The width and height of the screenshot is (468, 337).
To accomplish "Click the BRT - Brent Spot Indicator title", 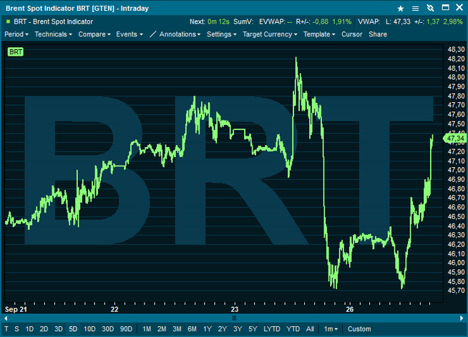I will [54, 21].
